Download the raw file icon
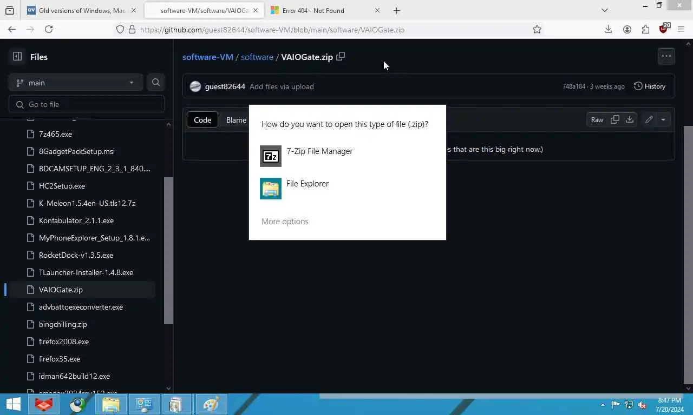 pyautogui.click(x=630, y=120)
